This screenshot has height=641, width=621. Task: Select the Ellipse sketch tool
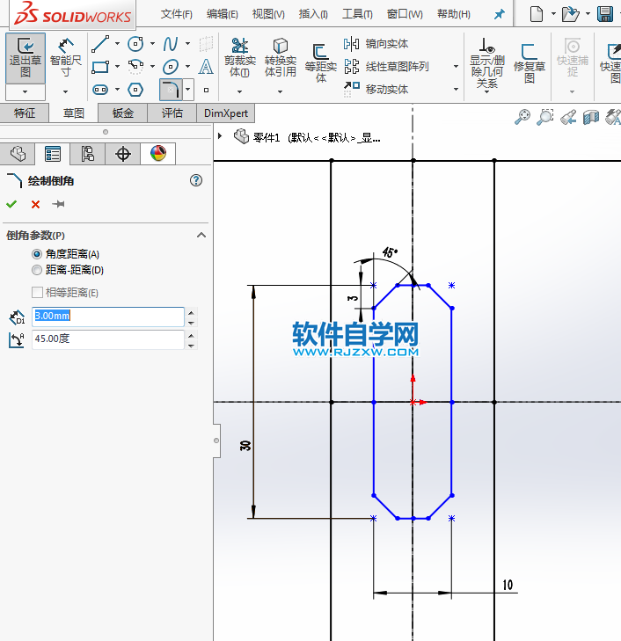click(171, 66)
